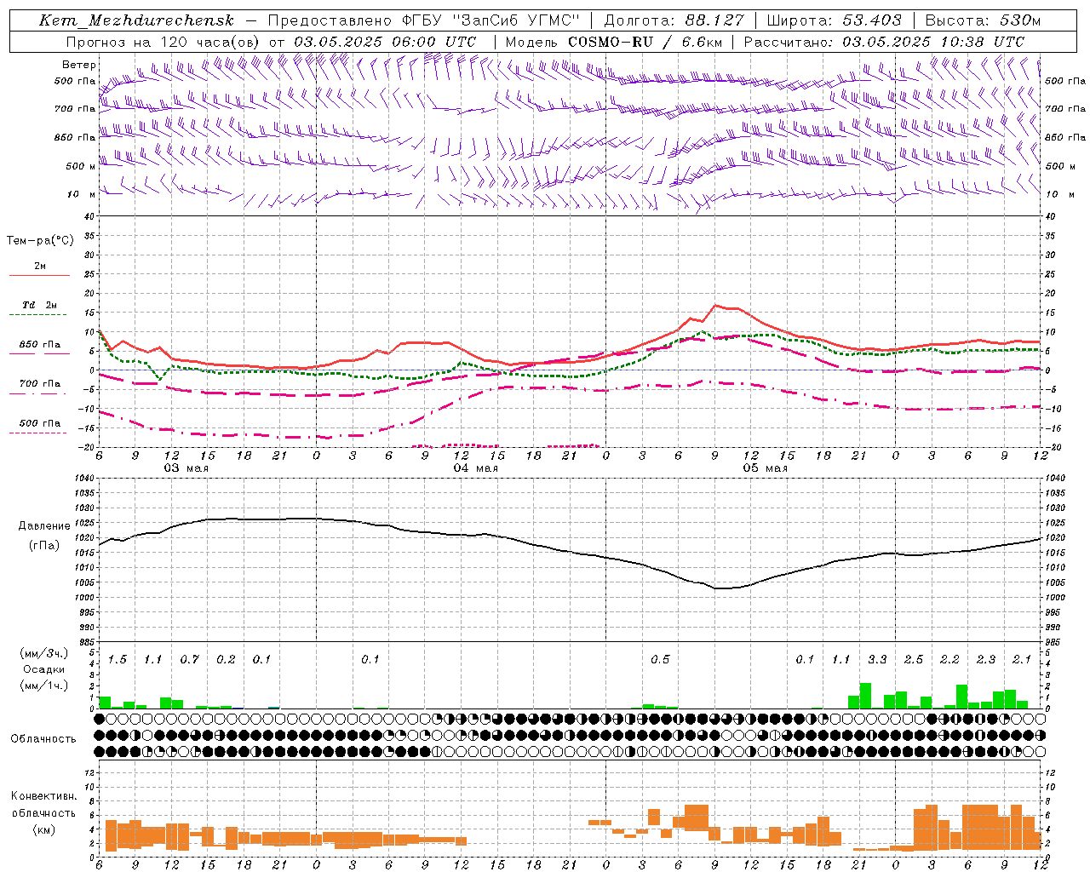1090x872 pixels.
Task: Click the 0.5 precipitation total
Action: (x=660, y=660)
